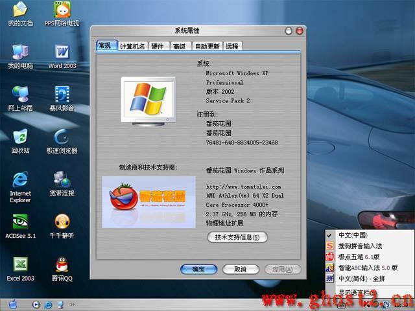415x311 pixels.
Task: Select 中文(简体) - 全拼 input method
Action: [370, 279]
